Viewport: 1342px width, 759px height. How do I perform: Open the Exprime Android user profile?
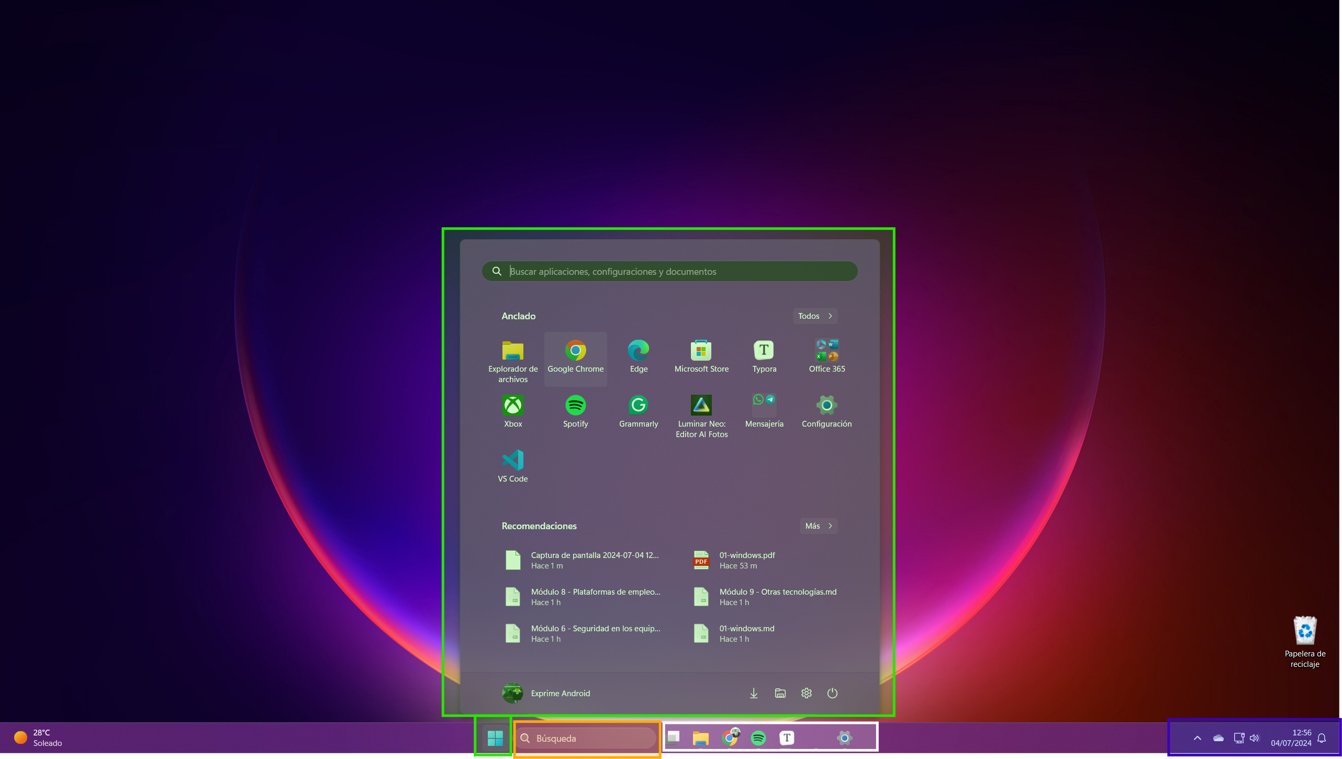[x=546, y=693]
